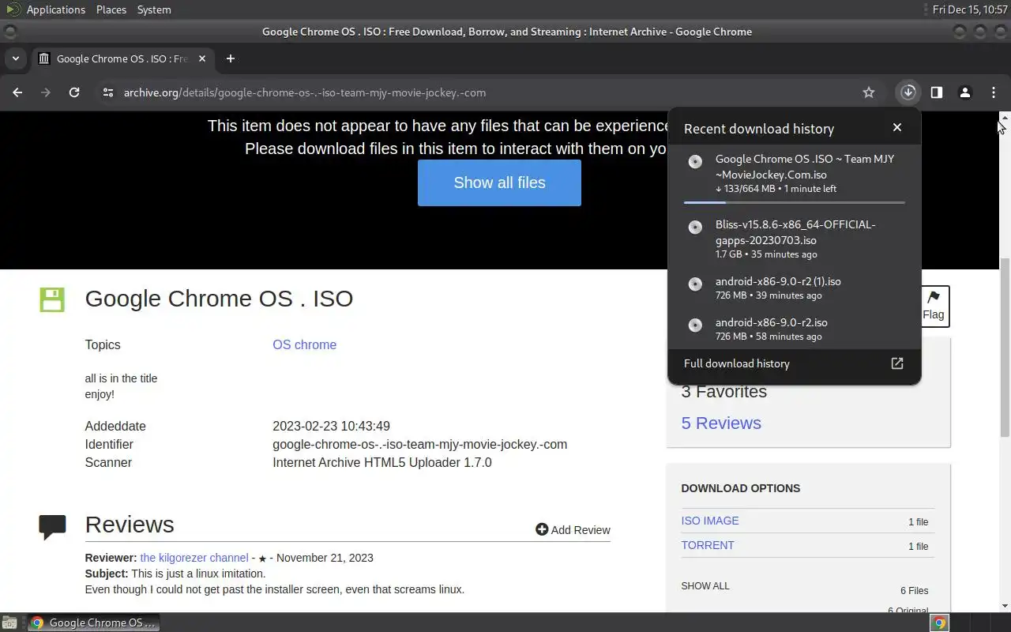Screen dimensions: 1011x632
Task: Reload the archive.org page
Action: (74, 92)
